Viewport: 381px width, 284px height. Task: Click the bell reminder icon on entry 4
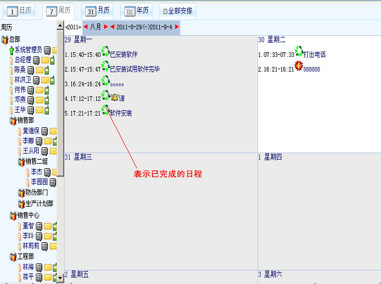(114, 97)
